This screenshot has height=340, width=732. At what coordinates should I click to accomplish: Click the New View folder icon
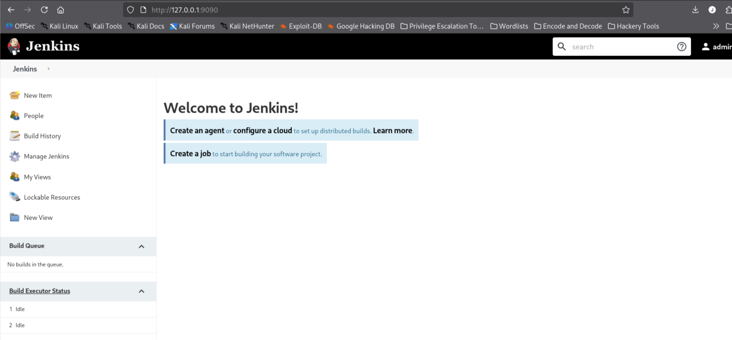click(14, 217)
